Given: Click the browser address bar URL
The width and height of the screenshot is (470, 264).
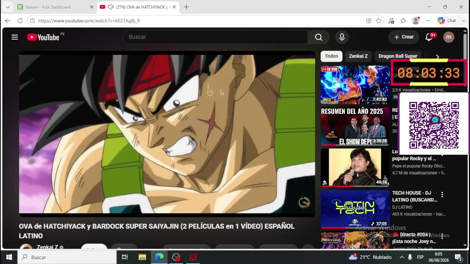Looking at the screenshot, I should [89, 21].
